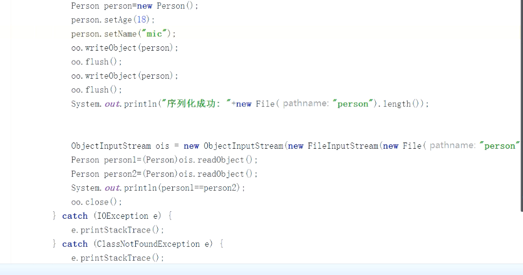Click the "序列化成功" string literal
This screenshot has width=523, height=275.
click(x=195, y=104)
